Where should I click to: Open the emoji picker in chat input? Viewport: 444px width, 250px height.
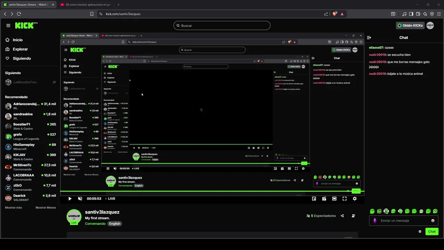tap(433, 220)
